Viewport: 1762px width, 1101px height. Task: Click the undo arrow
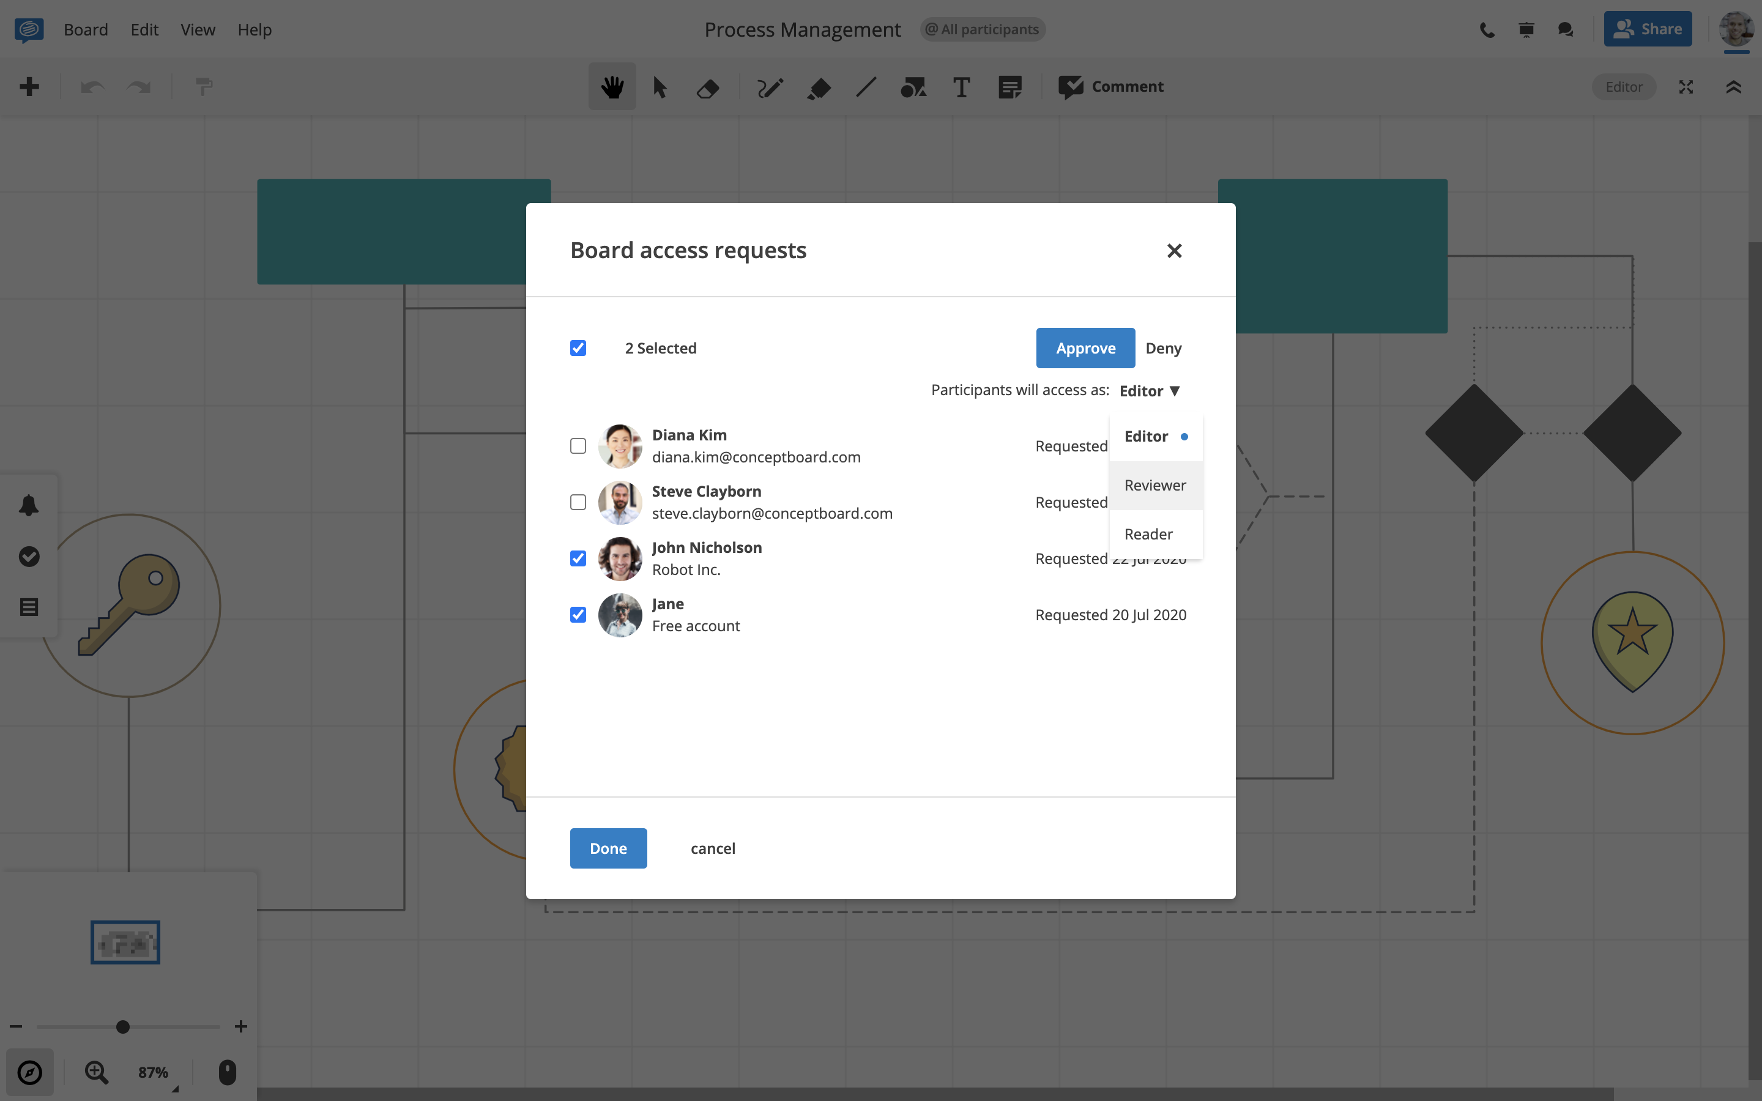pyautogui.click(x=92, y=87)
